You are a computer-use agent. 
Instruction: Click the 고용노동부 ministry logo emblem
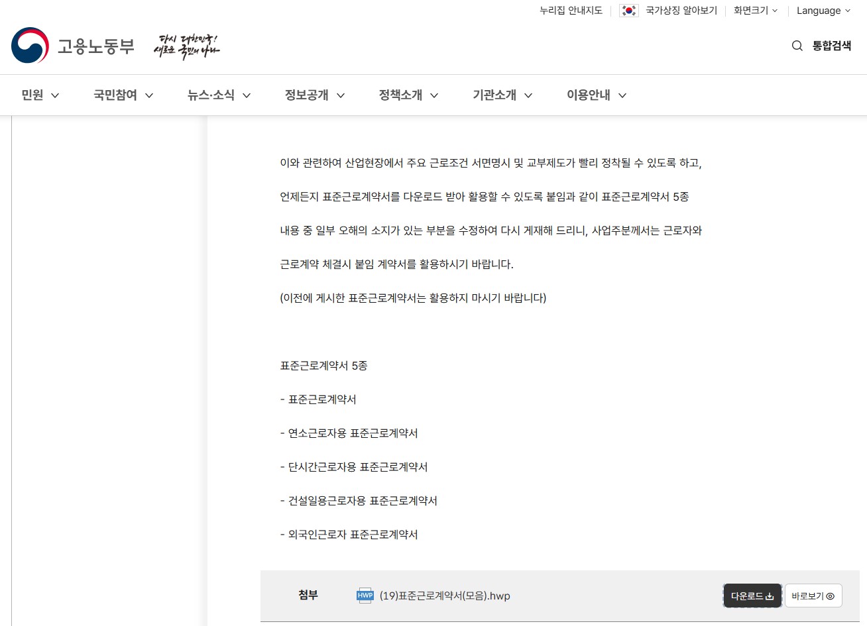coord(29,45)
